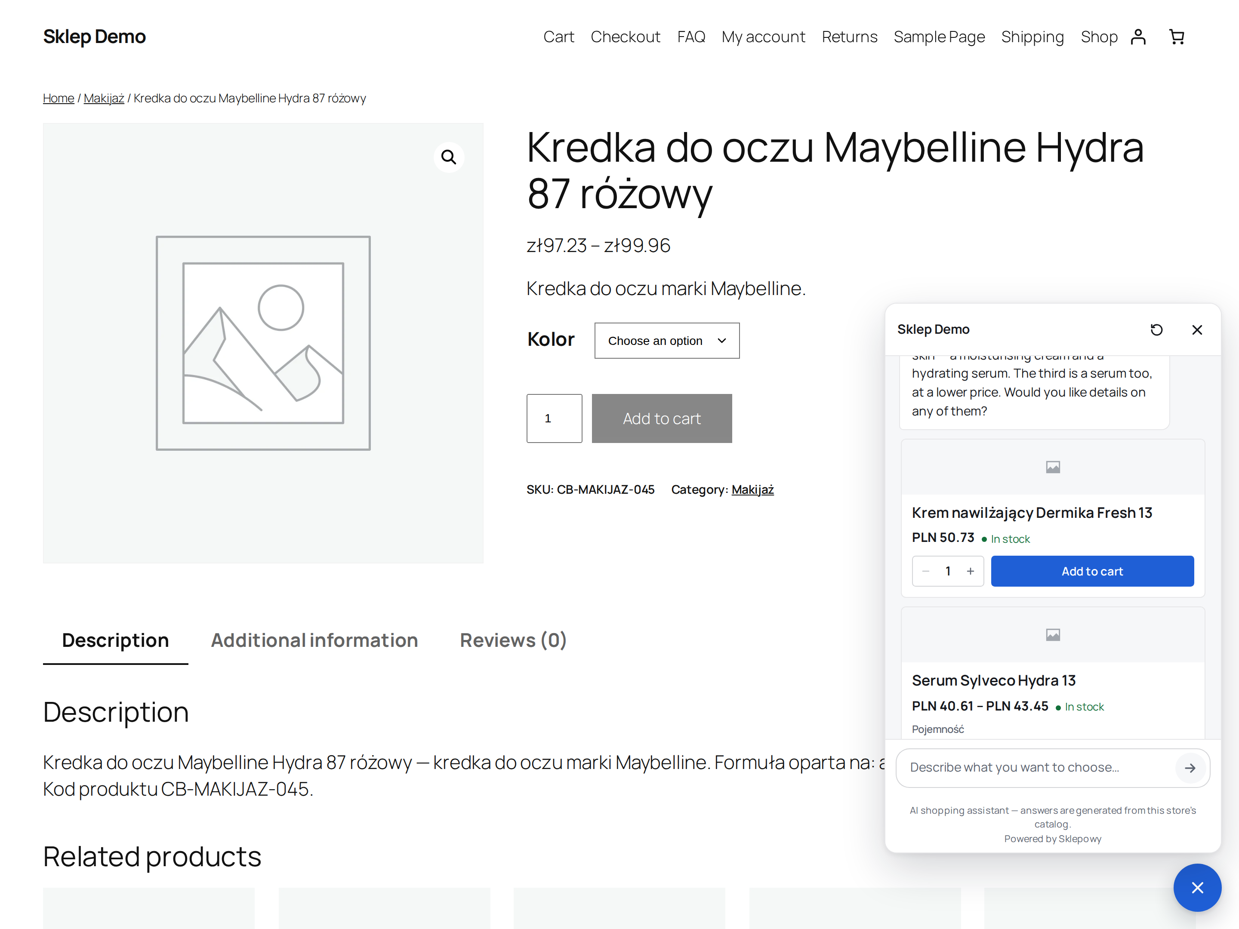Switch to the Description tab
This screenshot has height=929, width=1239.
(115, 640)
